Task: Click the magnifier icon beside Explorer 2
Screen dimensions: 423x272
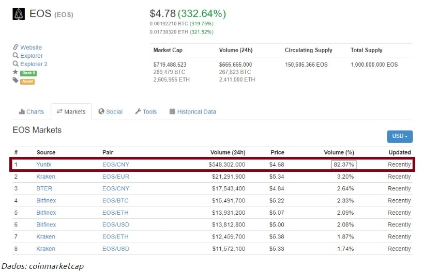Action: (16, 64)
